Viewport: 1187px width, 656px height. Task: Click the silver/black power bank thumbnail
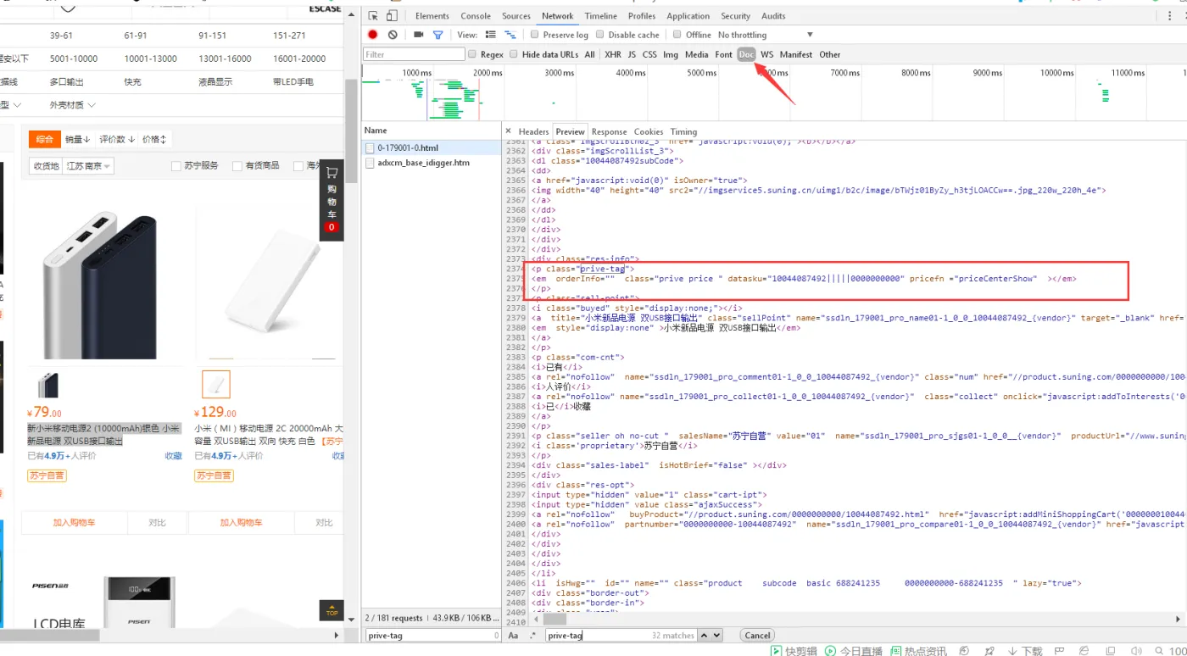(49, 384)
